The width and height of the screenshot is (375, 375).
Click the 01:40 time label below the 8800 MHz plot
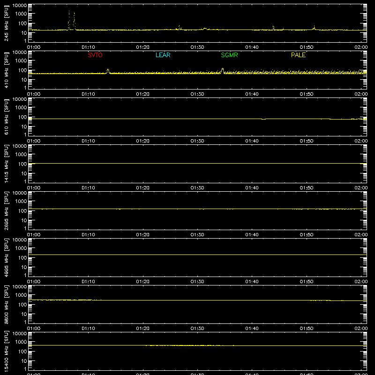coord(252,329)
